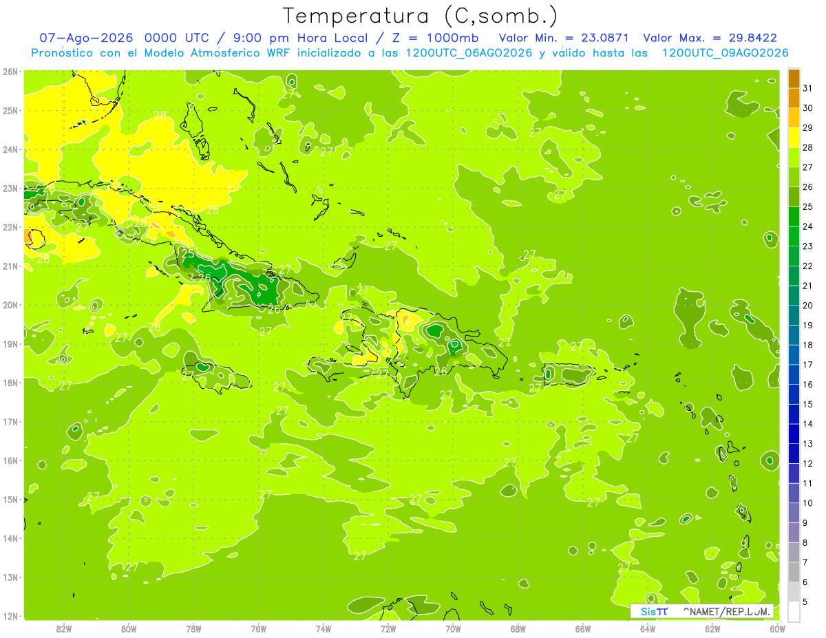Image resolution: width=826 pixels, height=638 pixels.
Task: Click the longitude label '74W'
Action: [324, 629]
